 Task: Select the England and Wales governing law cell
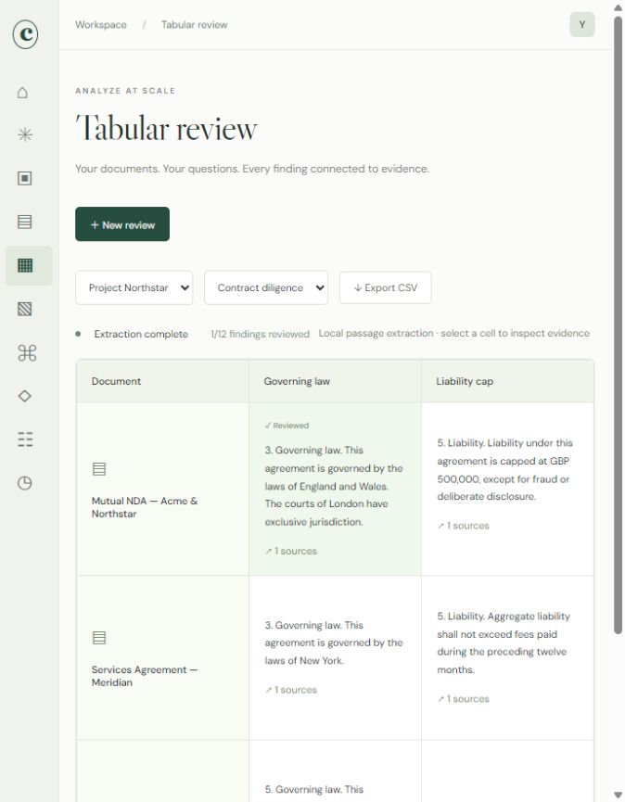click(335, 489)
